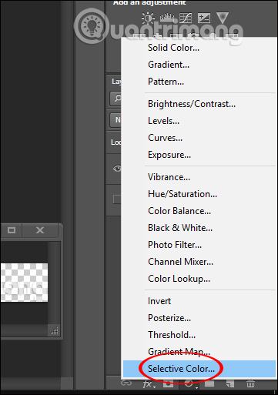Choose Hue/Saturation... from adjustment menu
Image resolution: width=278 pixels, height=395 pixels.
(183, 194)
